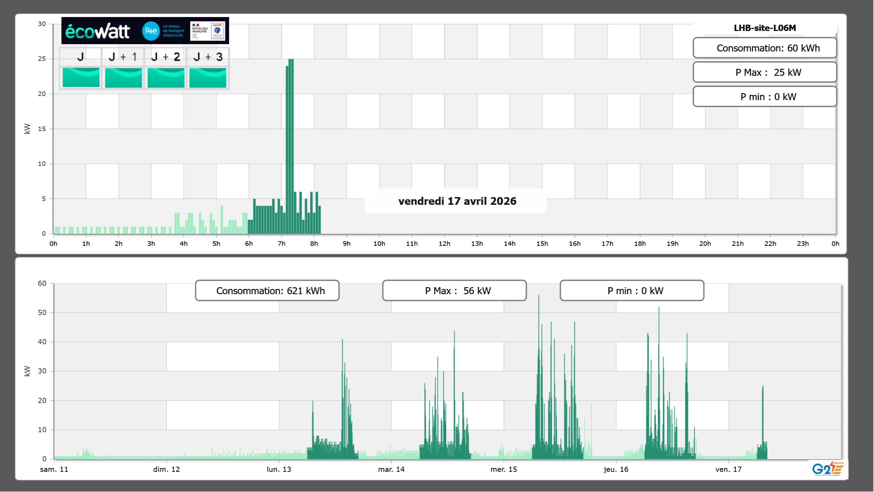
Task: Click the green signal under J + 2
Action: (x=166, y=78)
